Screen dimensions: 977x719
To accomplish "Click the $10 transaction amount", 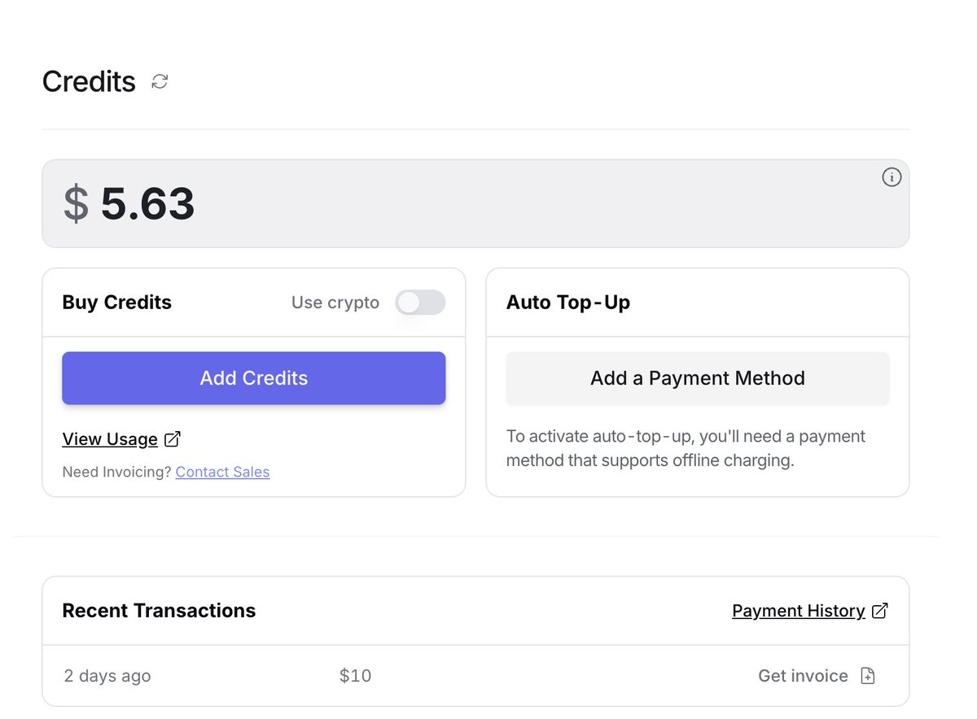I will click(x=356, y=676).
